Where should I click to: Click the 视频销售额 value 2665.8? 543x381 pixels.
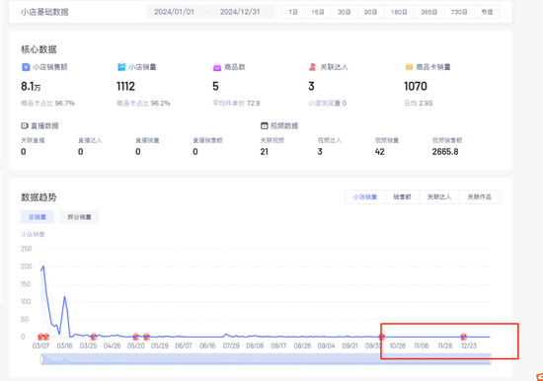click(x=445, y=152)
